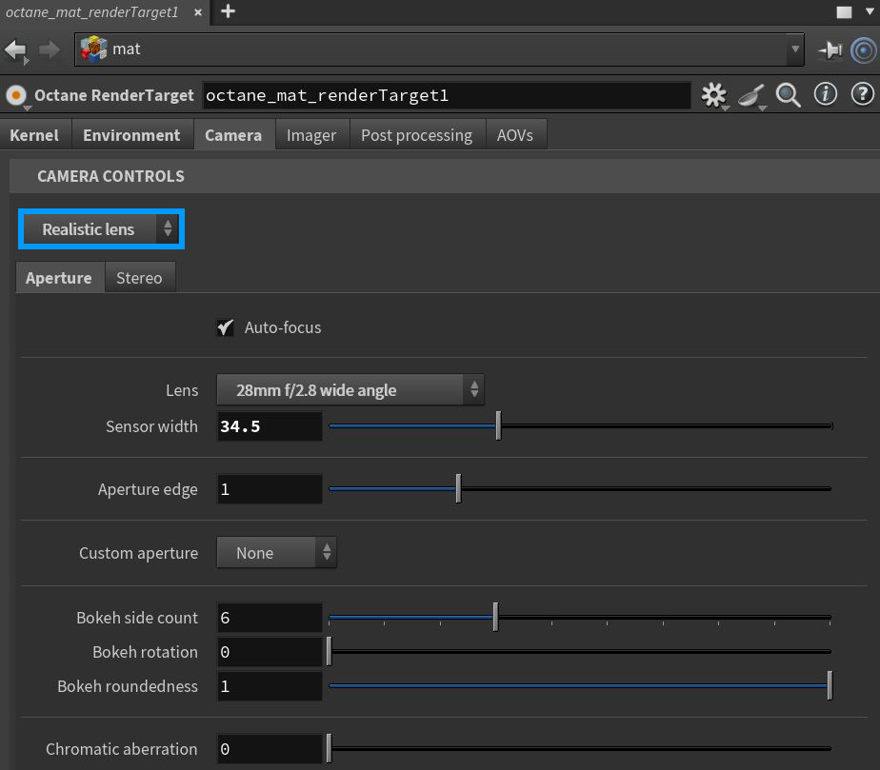
Task: Click the node name field octane_mat_renderTarget1
Action: pos(446,95)
